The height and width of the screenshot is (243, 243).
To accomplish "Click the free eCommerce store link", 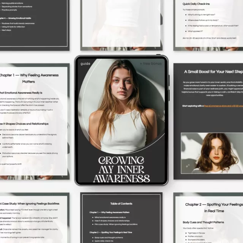I will [212, 106].
